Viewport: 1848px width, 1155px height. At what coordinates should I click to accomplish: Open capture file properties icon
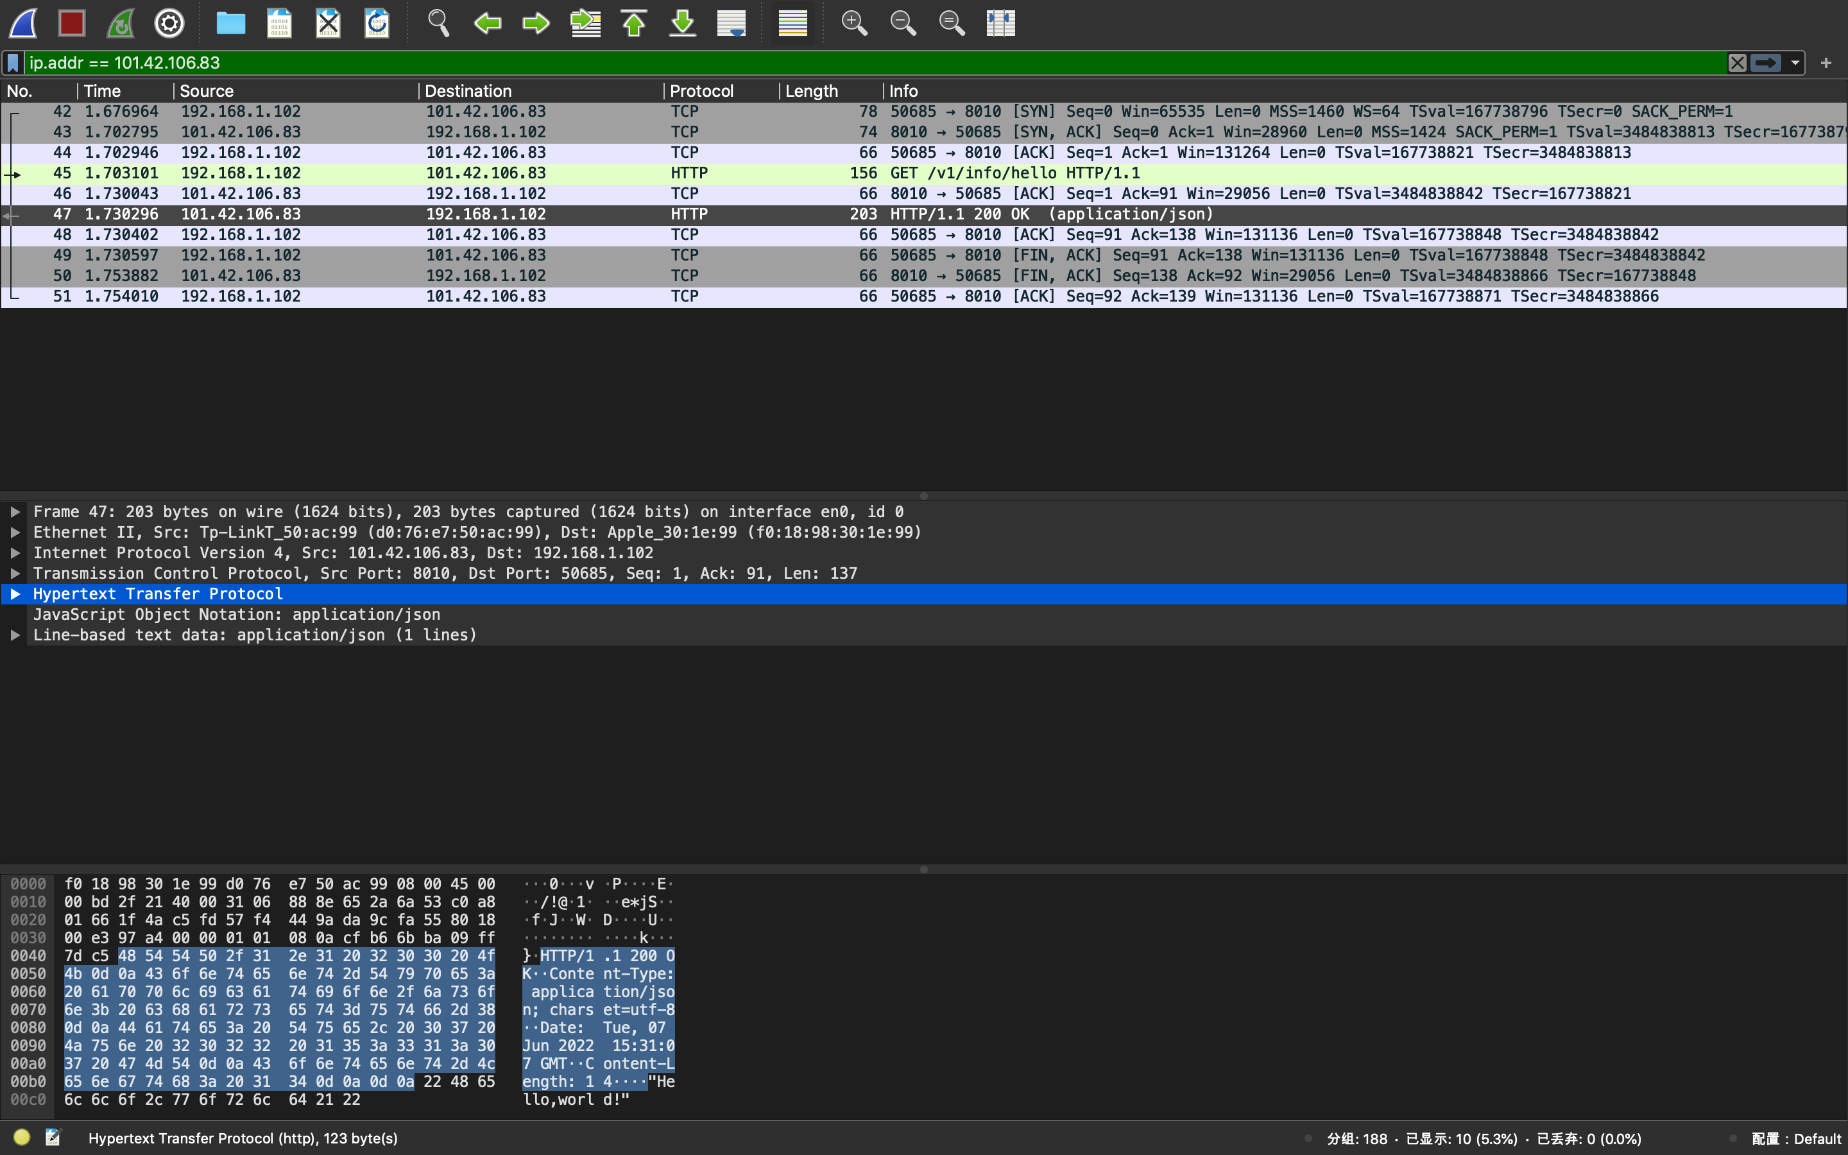(53, 1138)
